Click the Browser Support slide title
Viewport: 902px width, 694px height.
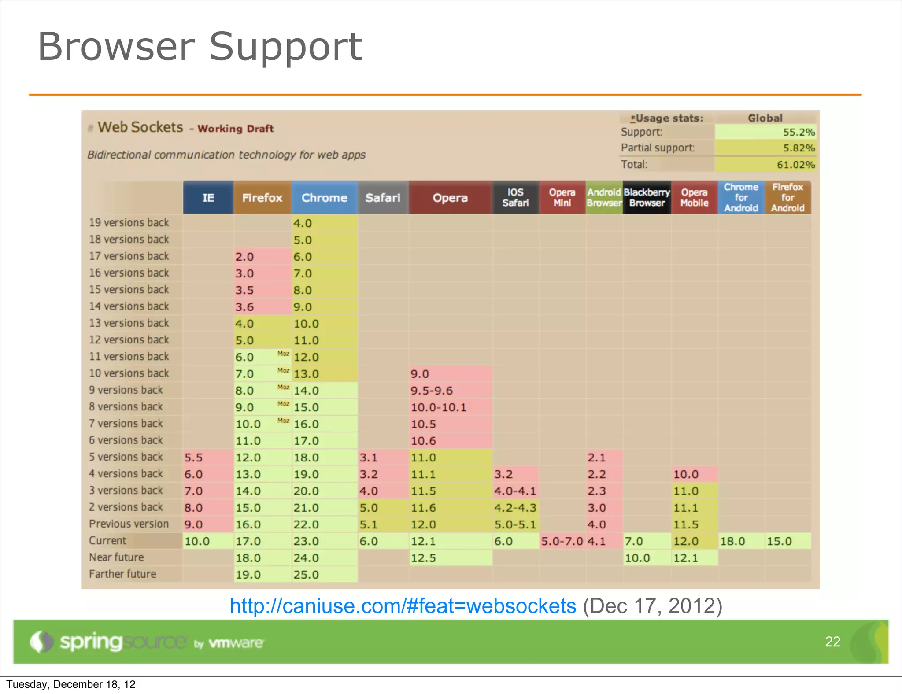tap(200, 47)
